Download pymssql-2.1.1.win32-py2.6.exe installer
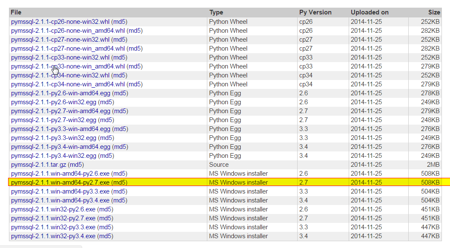 pyautogui.click(x=53, y=209)
